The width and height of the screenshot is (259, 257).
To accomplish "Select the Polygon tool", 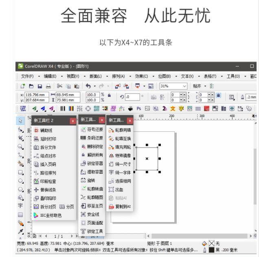I will (x=21, y=189).
